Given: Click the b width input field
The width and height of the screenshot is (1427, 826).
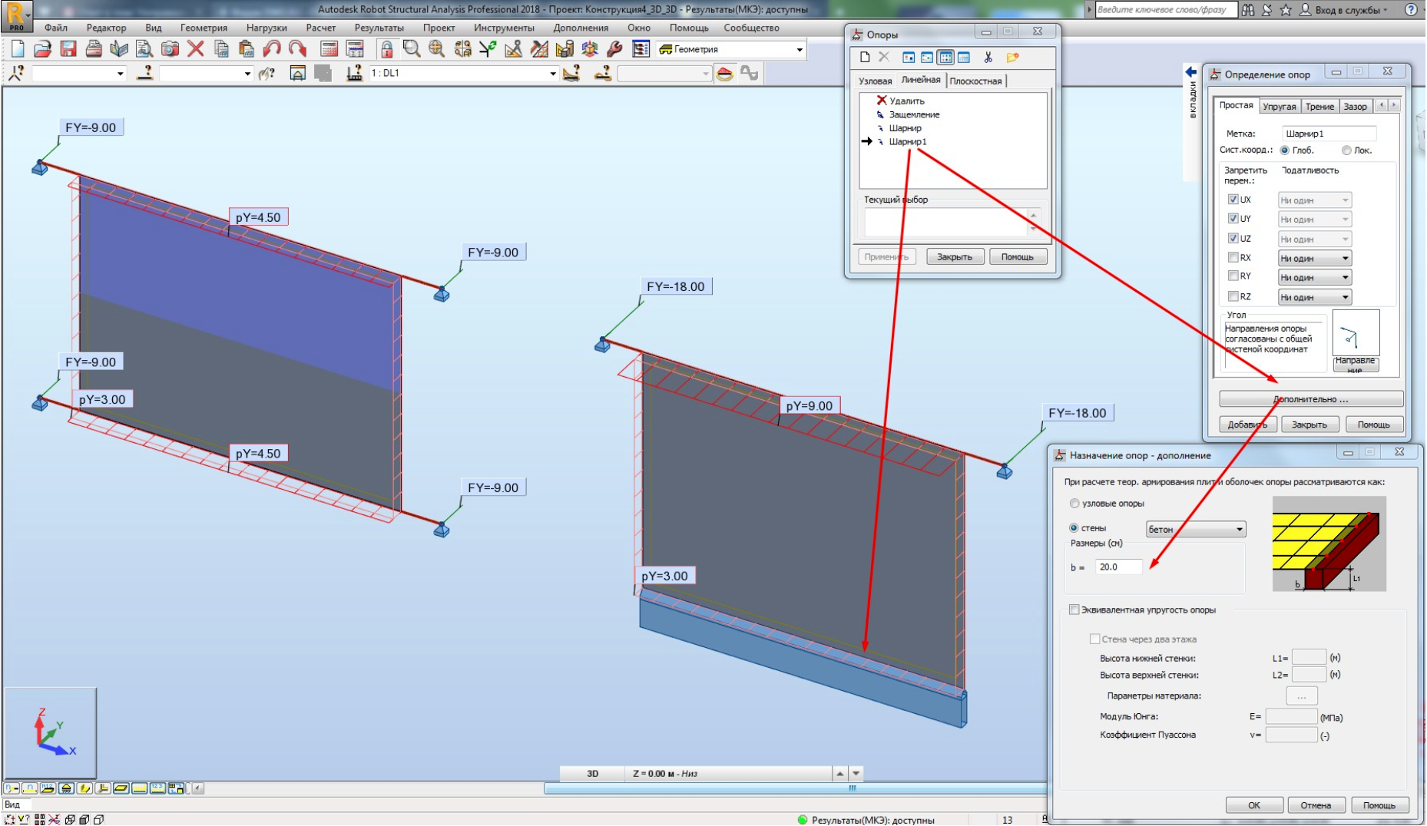Looking at the screenshot, I should coord(1118,567).
